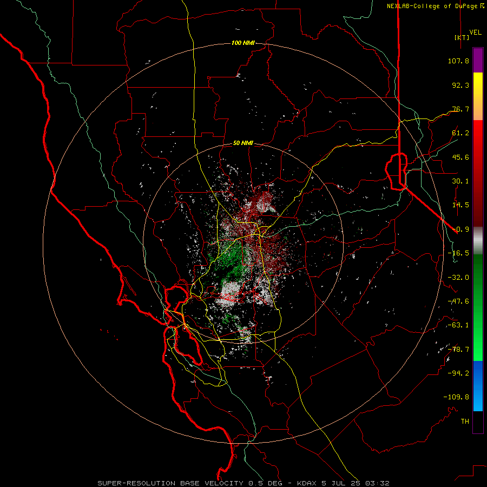487x487 pixels.
Task: Click the -109.8 legend value
Action: pos(456,397)
